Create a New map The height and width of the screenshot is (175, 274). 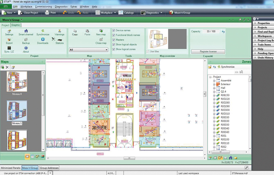[x=101, y=32]
